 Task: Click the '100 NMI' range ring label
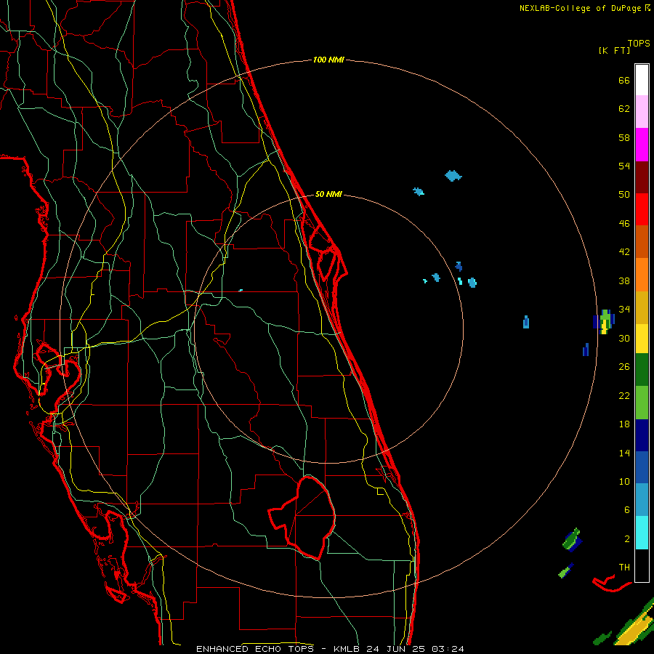[328, 60]
